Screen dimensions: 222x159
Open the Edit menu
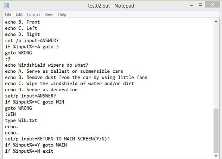(x=19, y=14)
